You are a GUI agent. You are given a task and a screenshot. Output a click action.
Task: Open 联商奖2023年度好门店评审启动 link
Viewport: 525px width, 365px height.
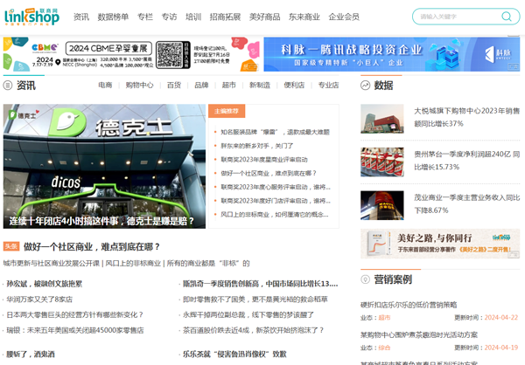pos(276,201)
